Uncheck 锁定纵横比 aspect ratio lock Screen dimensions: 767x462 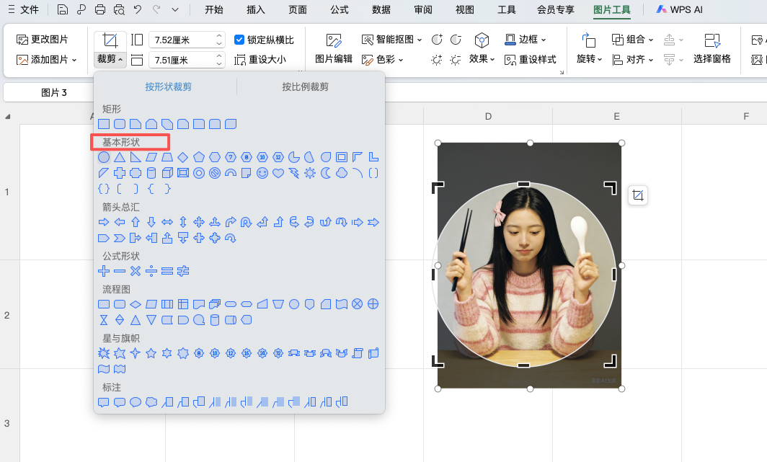point(239,40)
